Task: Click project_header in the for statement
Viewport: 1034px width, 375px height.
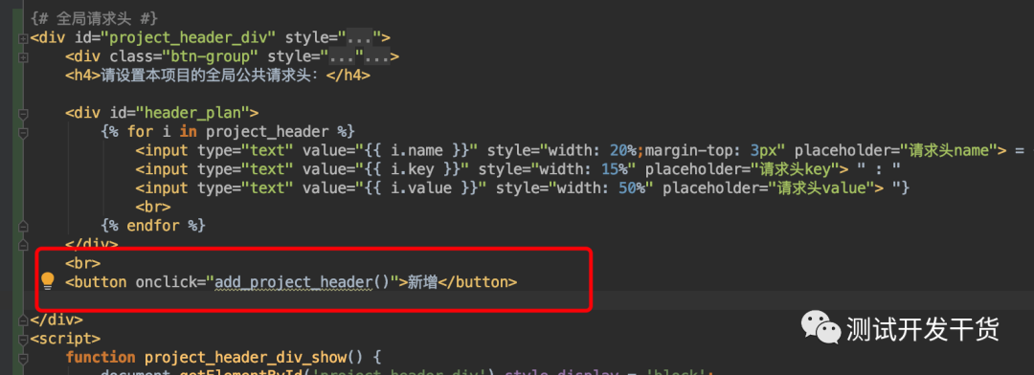Action: coord(267,132)
